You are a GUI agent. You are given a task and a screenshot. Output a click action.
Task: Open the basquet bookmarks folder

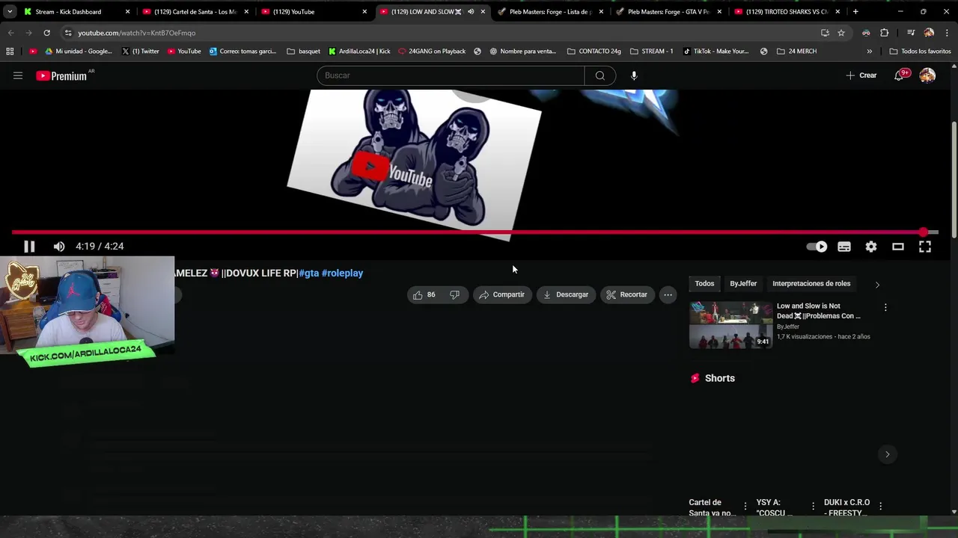303,52
